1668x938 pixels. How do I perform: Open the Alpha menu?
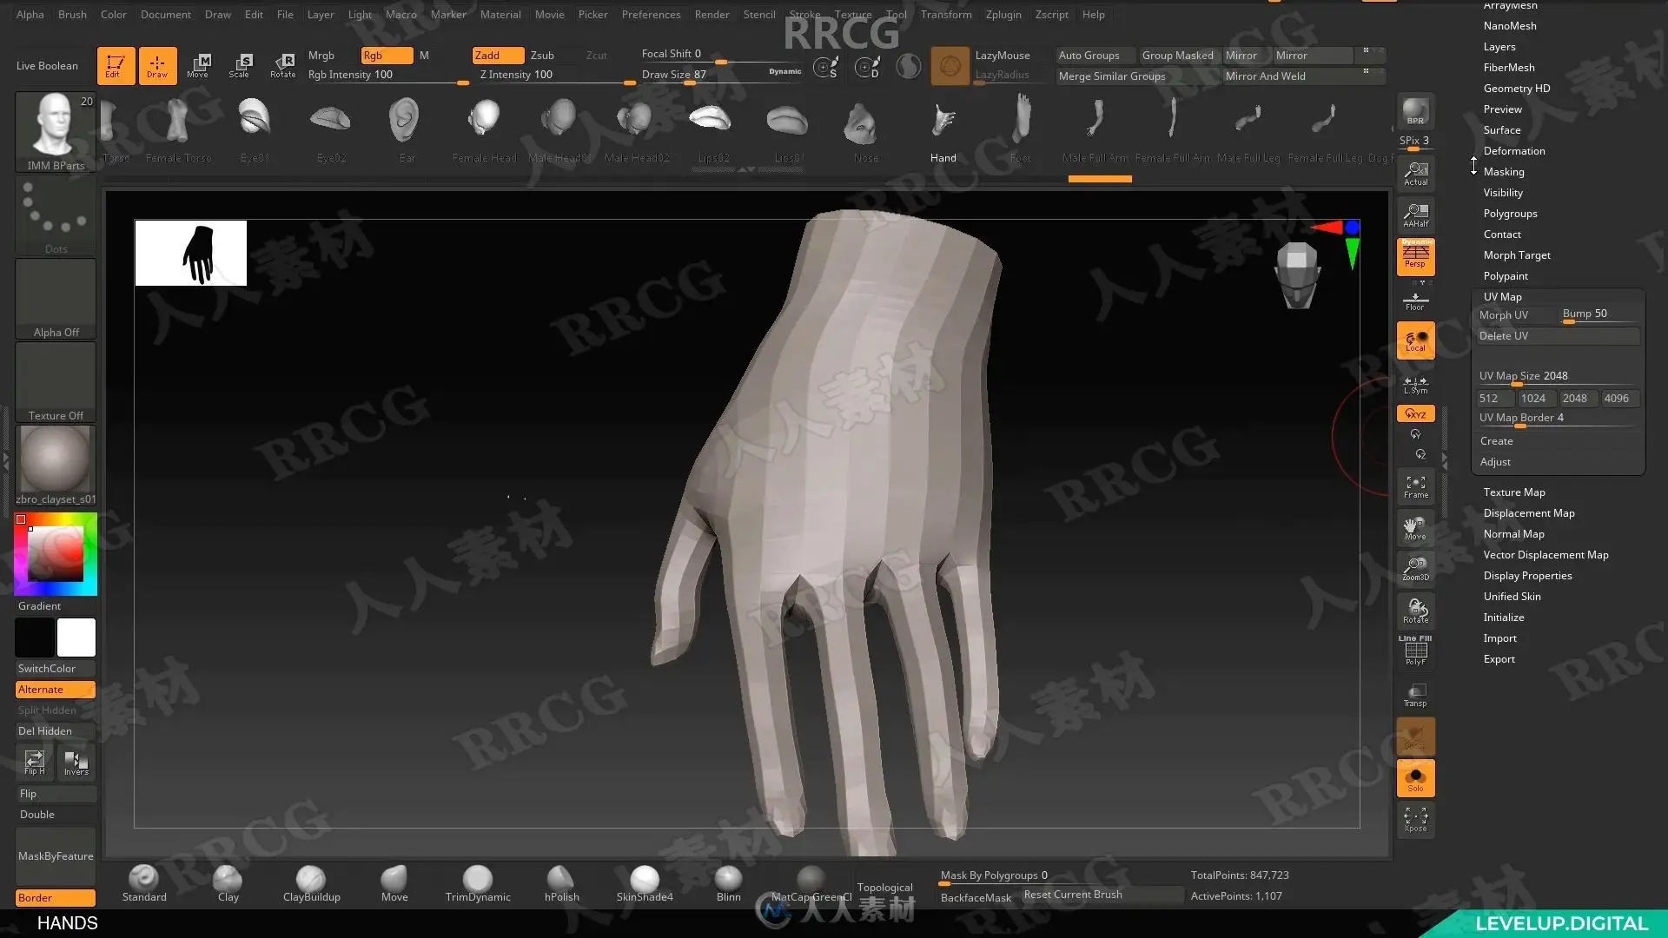tap(30, 14)
